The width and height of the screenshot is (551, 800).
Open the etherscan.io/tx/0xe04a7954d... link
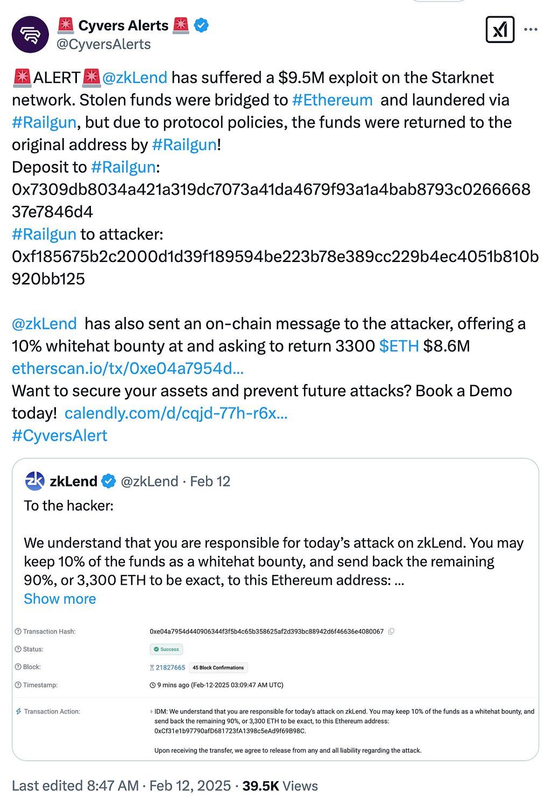click(128, 369)
